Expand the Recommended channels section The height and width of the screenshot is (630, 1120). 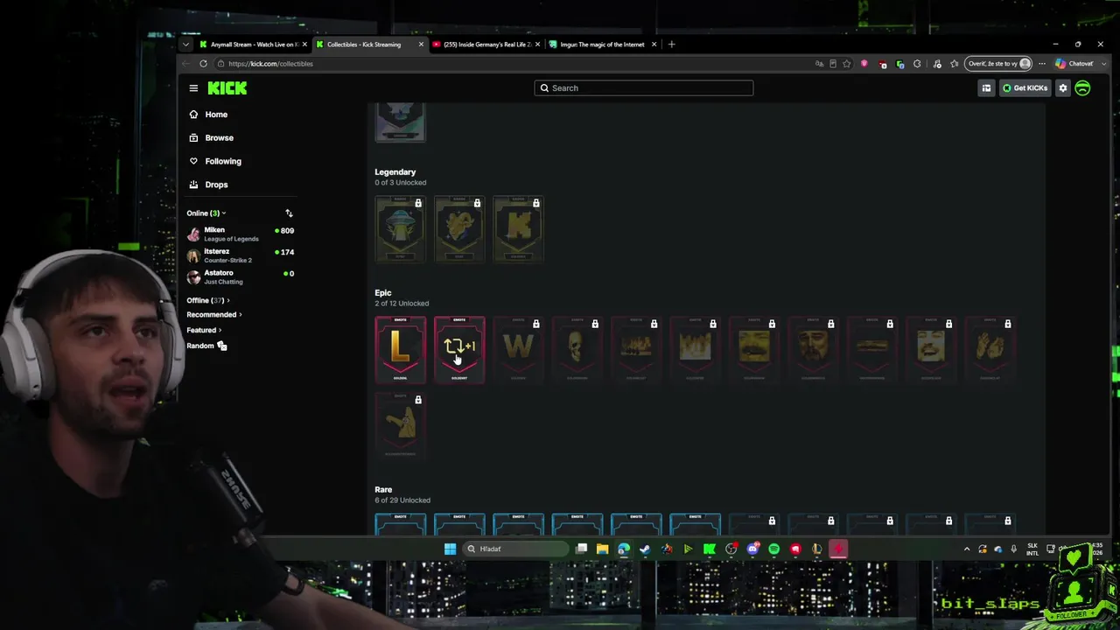pos(214,315)
